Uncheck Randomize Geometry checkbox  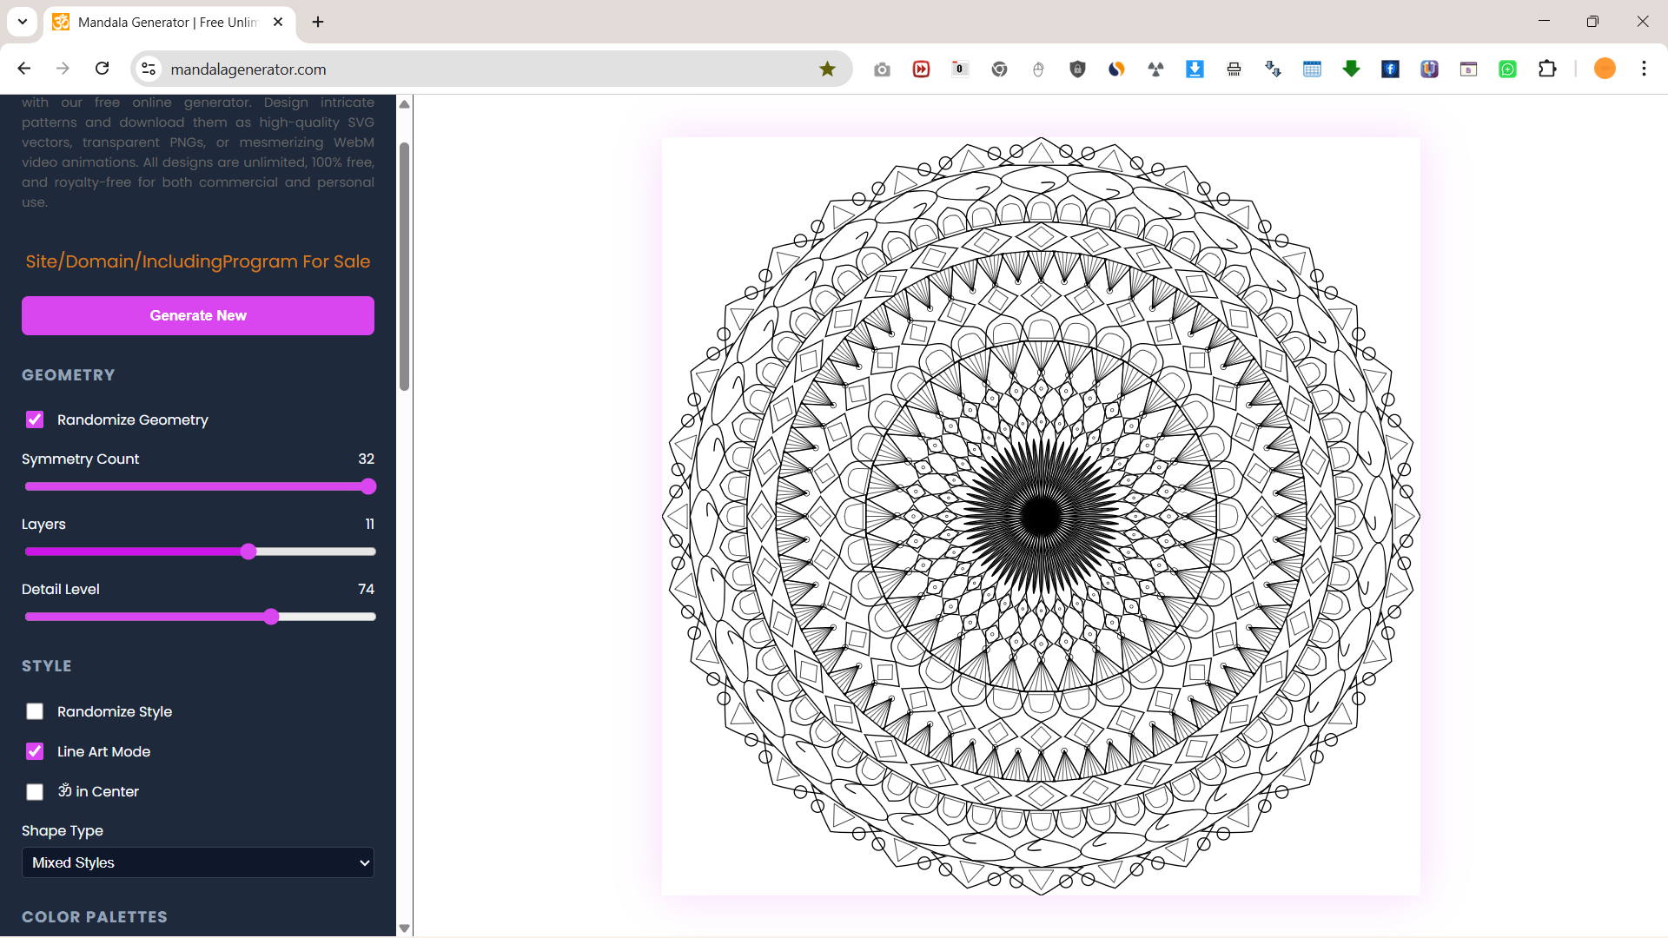(35, 419)
